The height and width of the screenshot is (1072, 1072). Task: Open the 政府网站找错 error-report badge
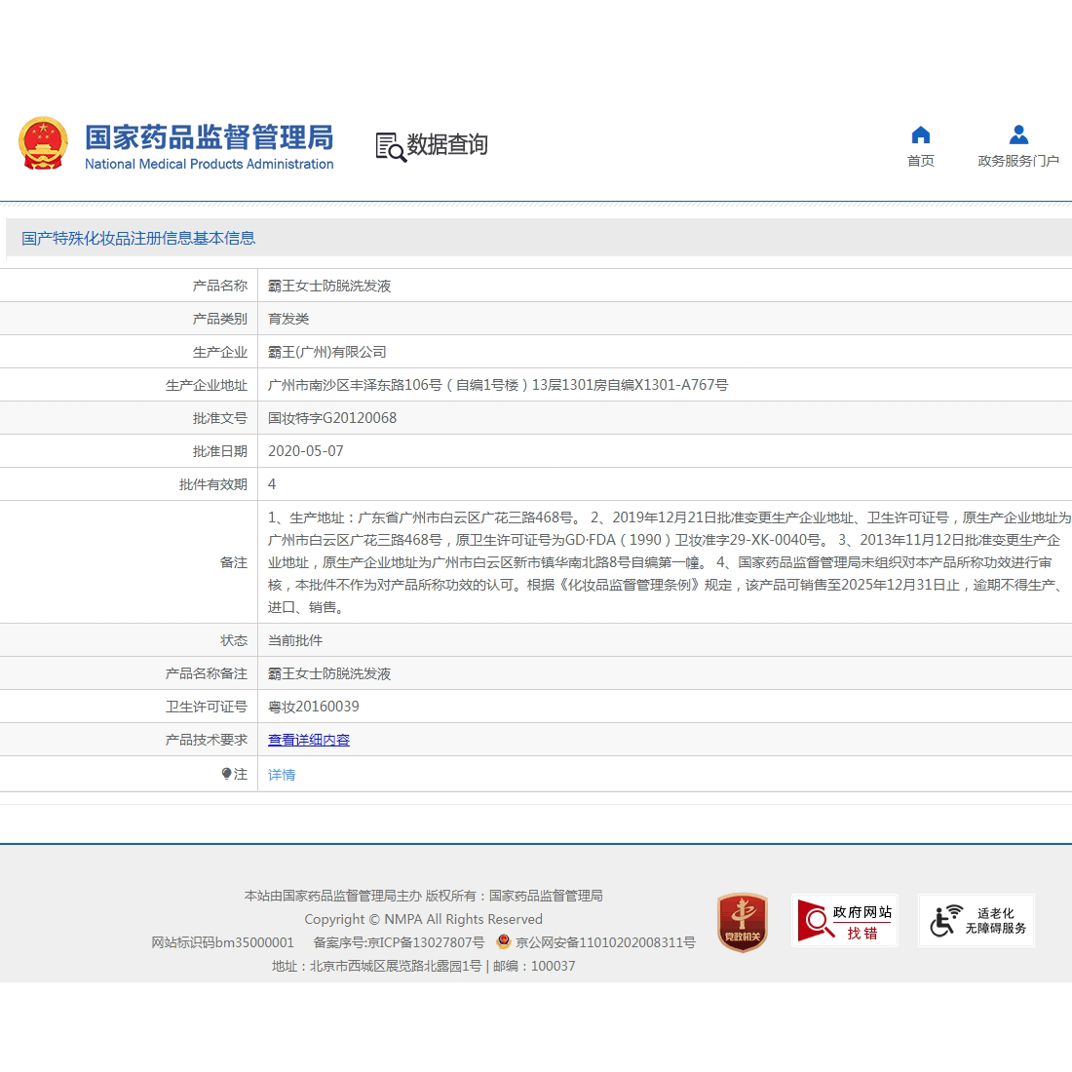pyautogui.click(x=846, y=920)
